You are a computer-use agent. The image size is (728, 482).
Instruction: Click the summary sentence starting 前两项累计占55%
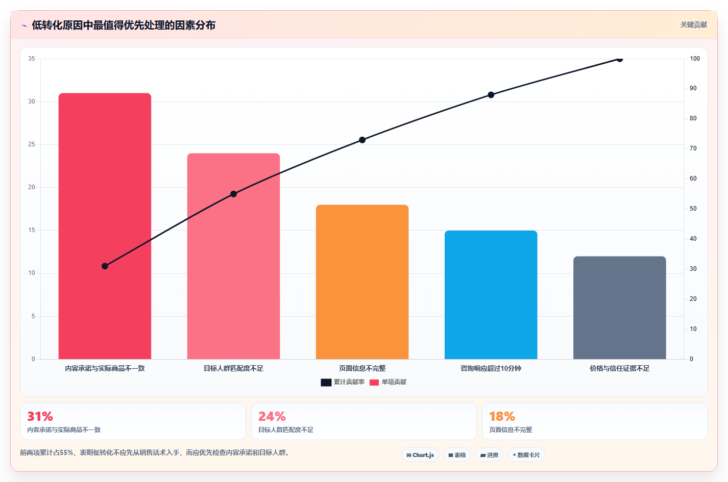[x=156, y=452]
